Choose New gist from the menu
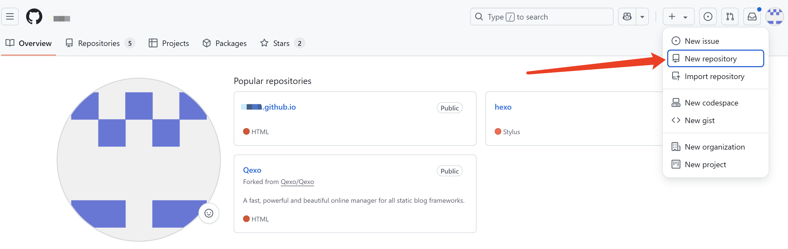 coord(699,120)
